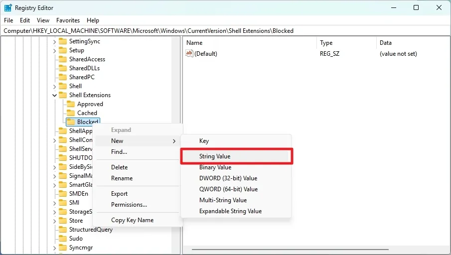Click the Setup folder icon
This screenshot has height=255, width=451.
[63, 50]
